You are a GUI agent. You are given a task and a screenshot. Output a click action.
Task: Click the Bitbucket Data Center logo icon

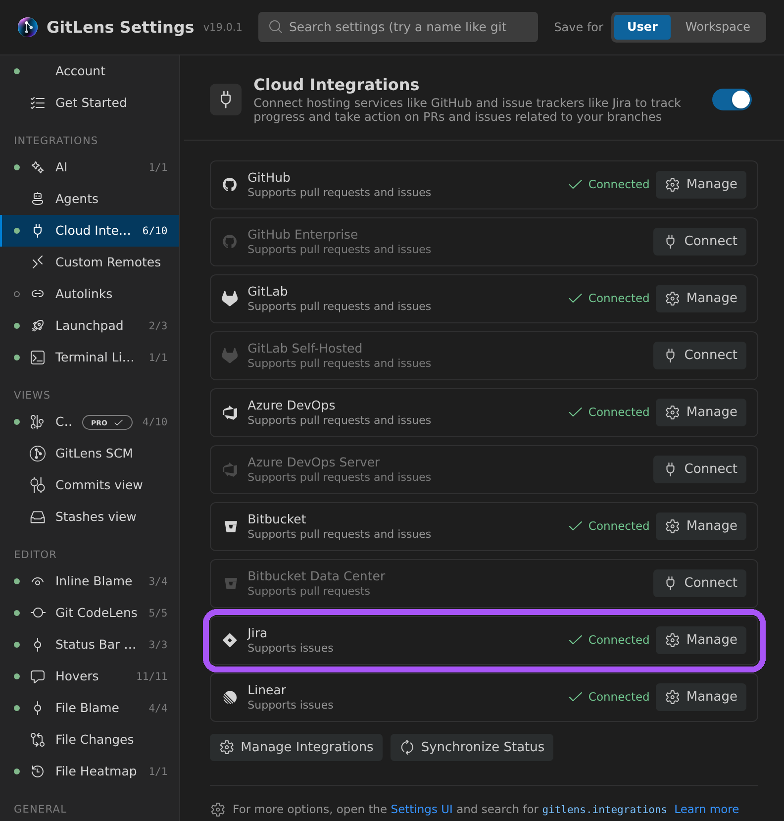231,583
